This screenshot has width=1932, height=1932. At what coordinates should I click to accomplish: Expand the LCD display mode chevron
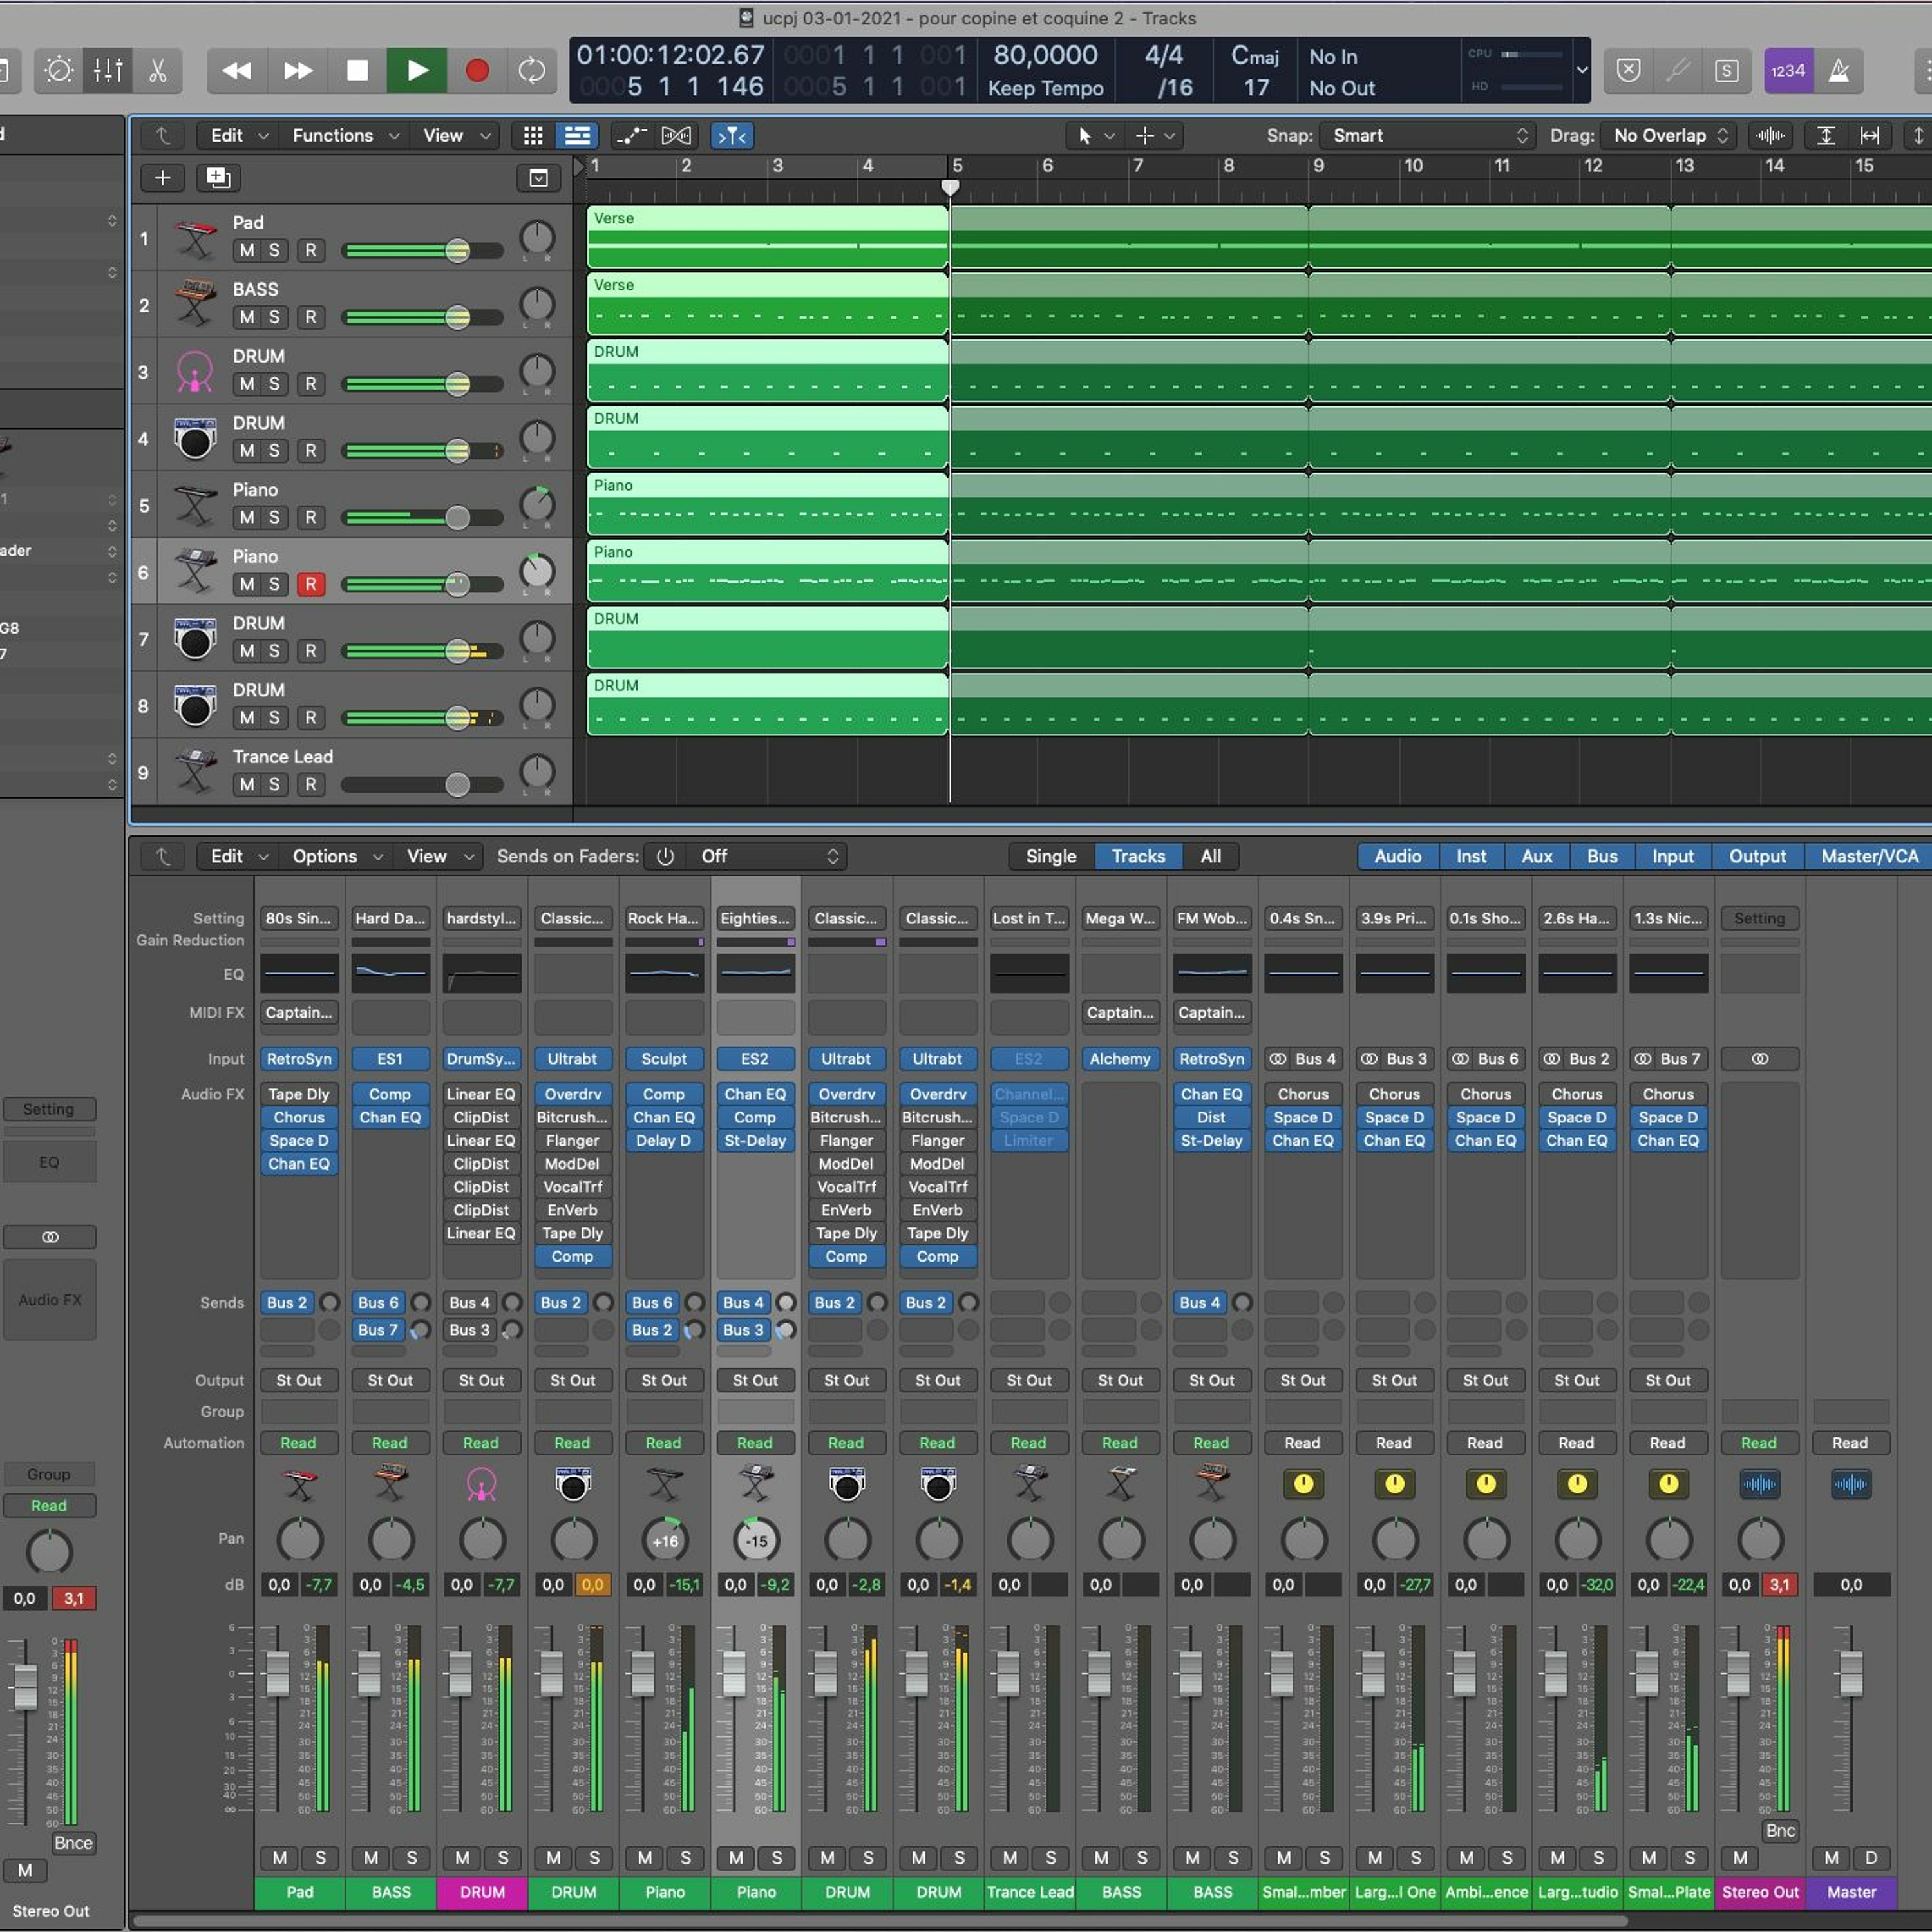pyautogui.click(x=1581, y=70)
